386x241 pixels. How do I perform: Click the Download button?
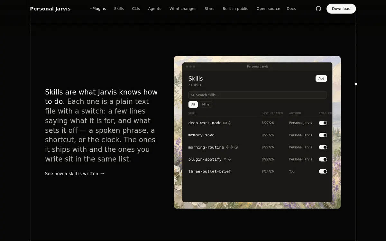pyautogui.click(x=341, y=9)
